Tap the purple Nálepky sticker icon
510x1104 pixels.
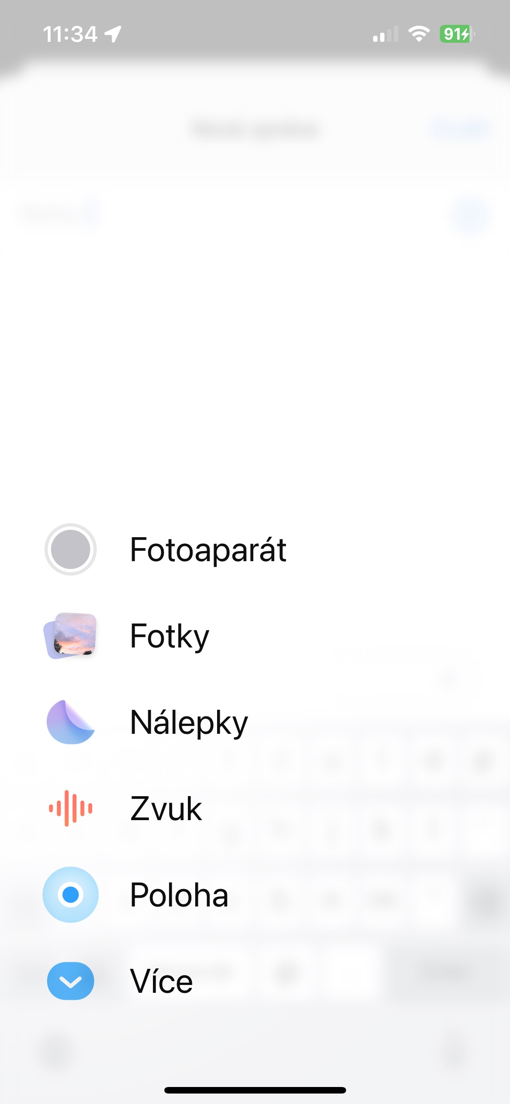(x=71, y=722)
